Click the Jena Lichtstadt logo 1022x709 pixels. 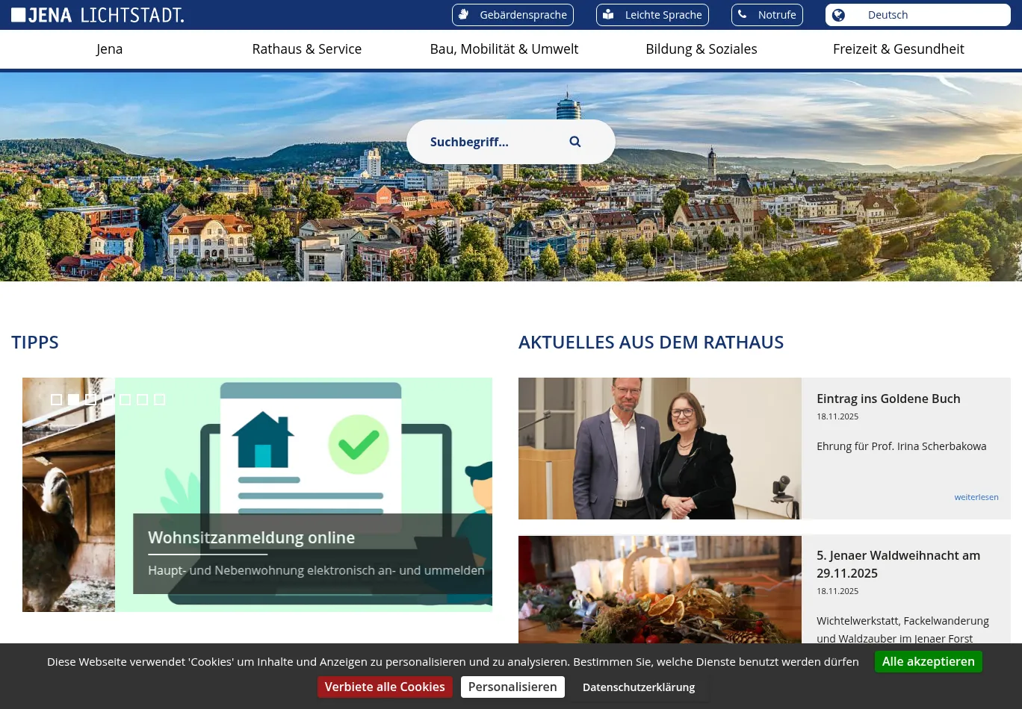[97, 15]
